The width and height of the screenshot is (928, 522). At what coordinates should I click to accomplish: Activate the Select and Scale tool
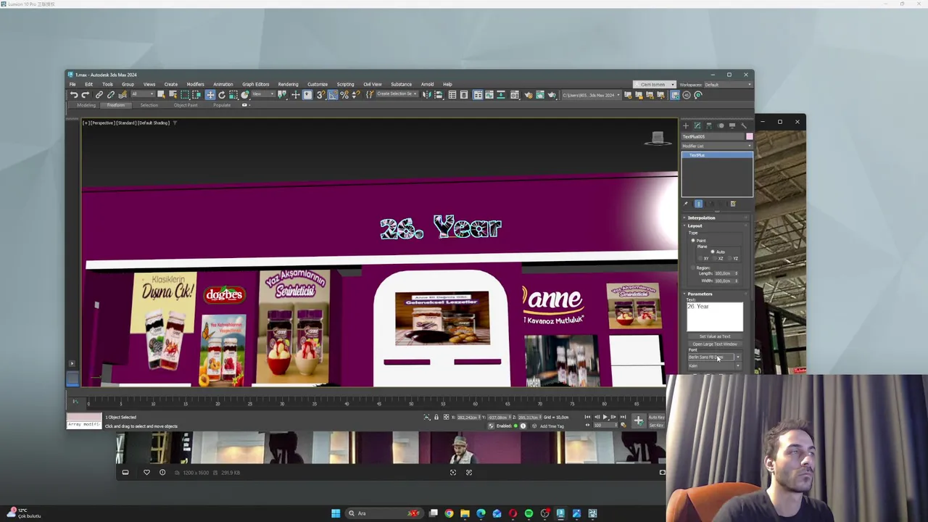click(x=233, y=95)
